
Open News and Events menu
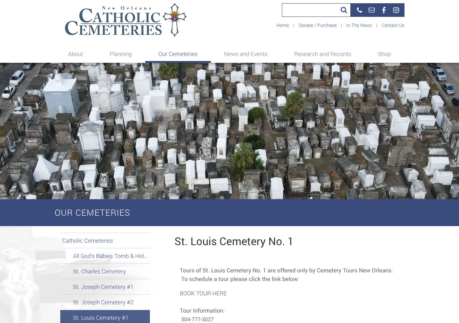(x=246, y=54)
